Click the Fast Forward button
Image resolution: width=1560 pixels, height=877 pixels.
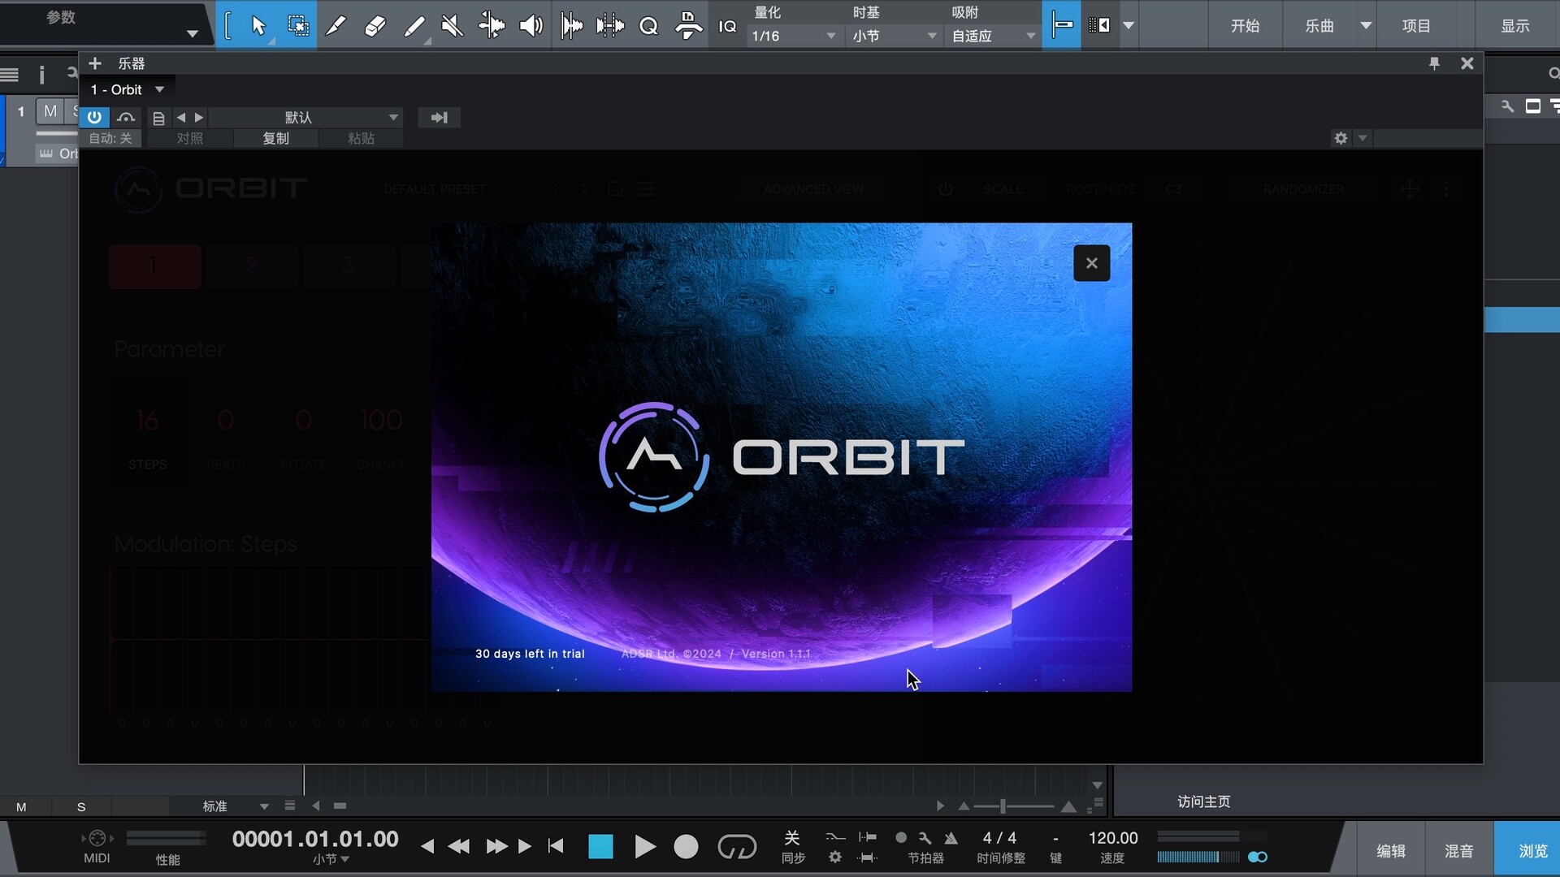496,846
